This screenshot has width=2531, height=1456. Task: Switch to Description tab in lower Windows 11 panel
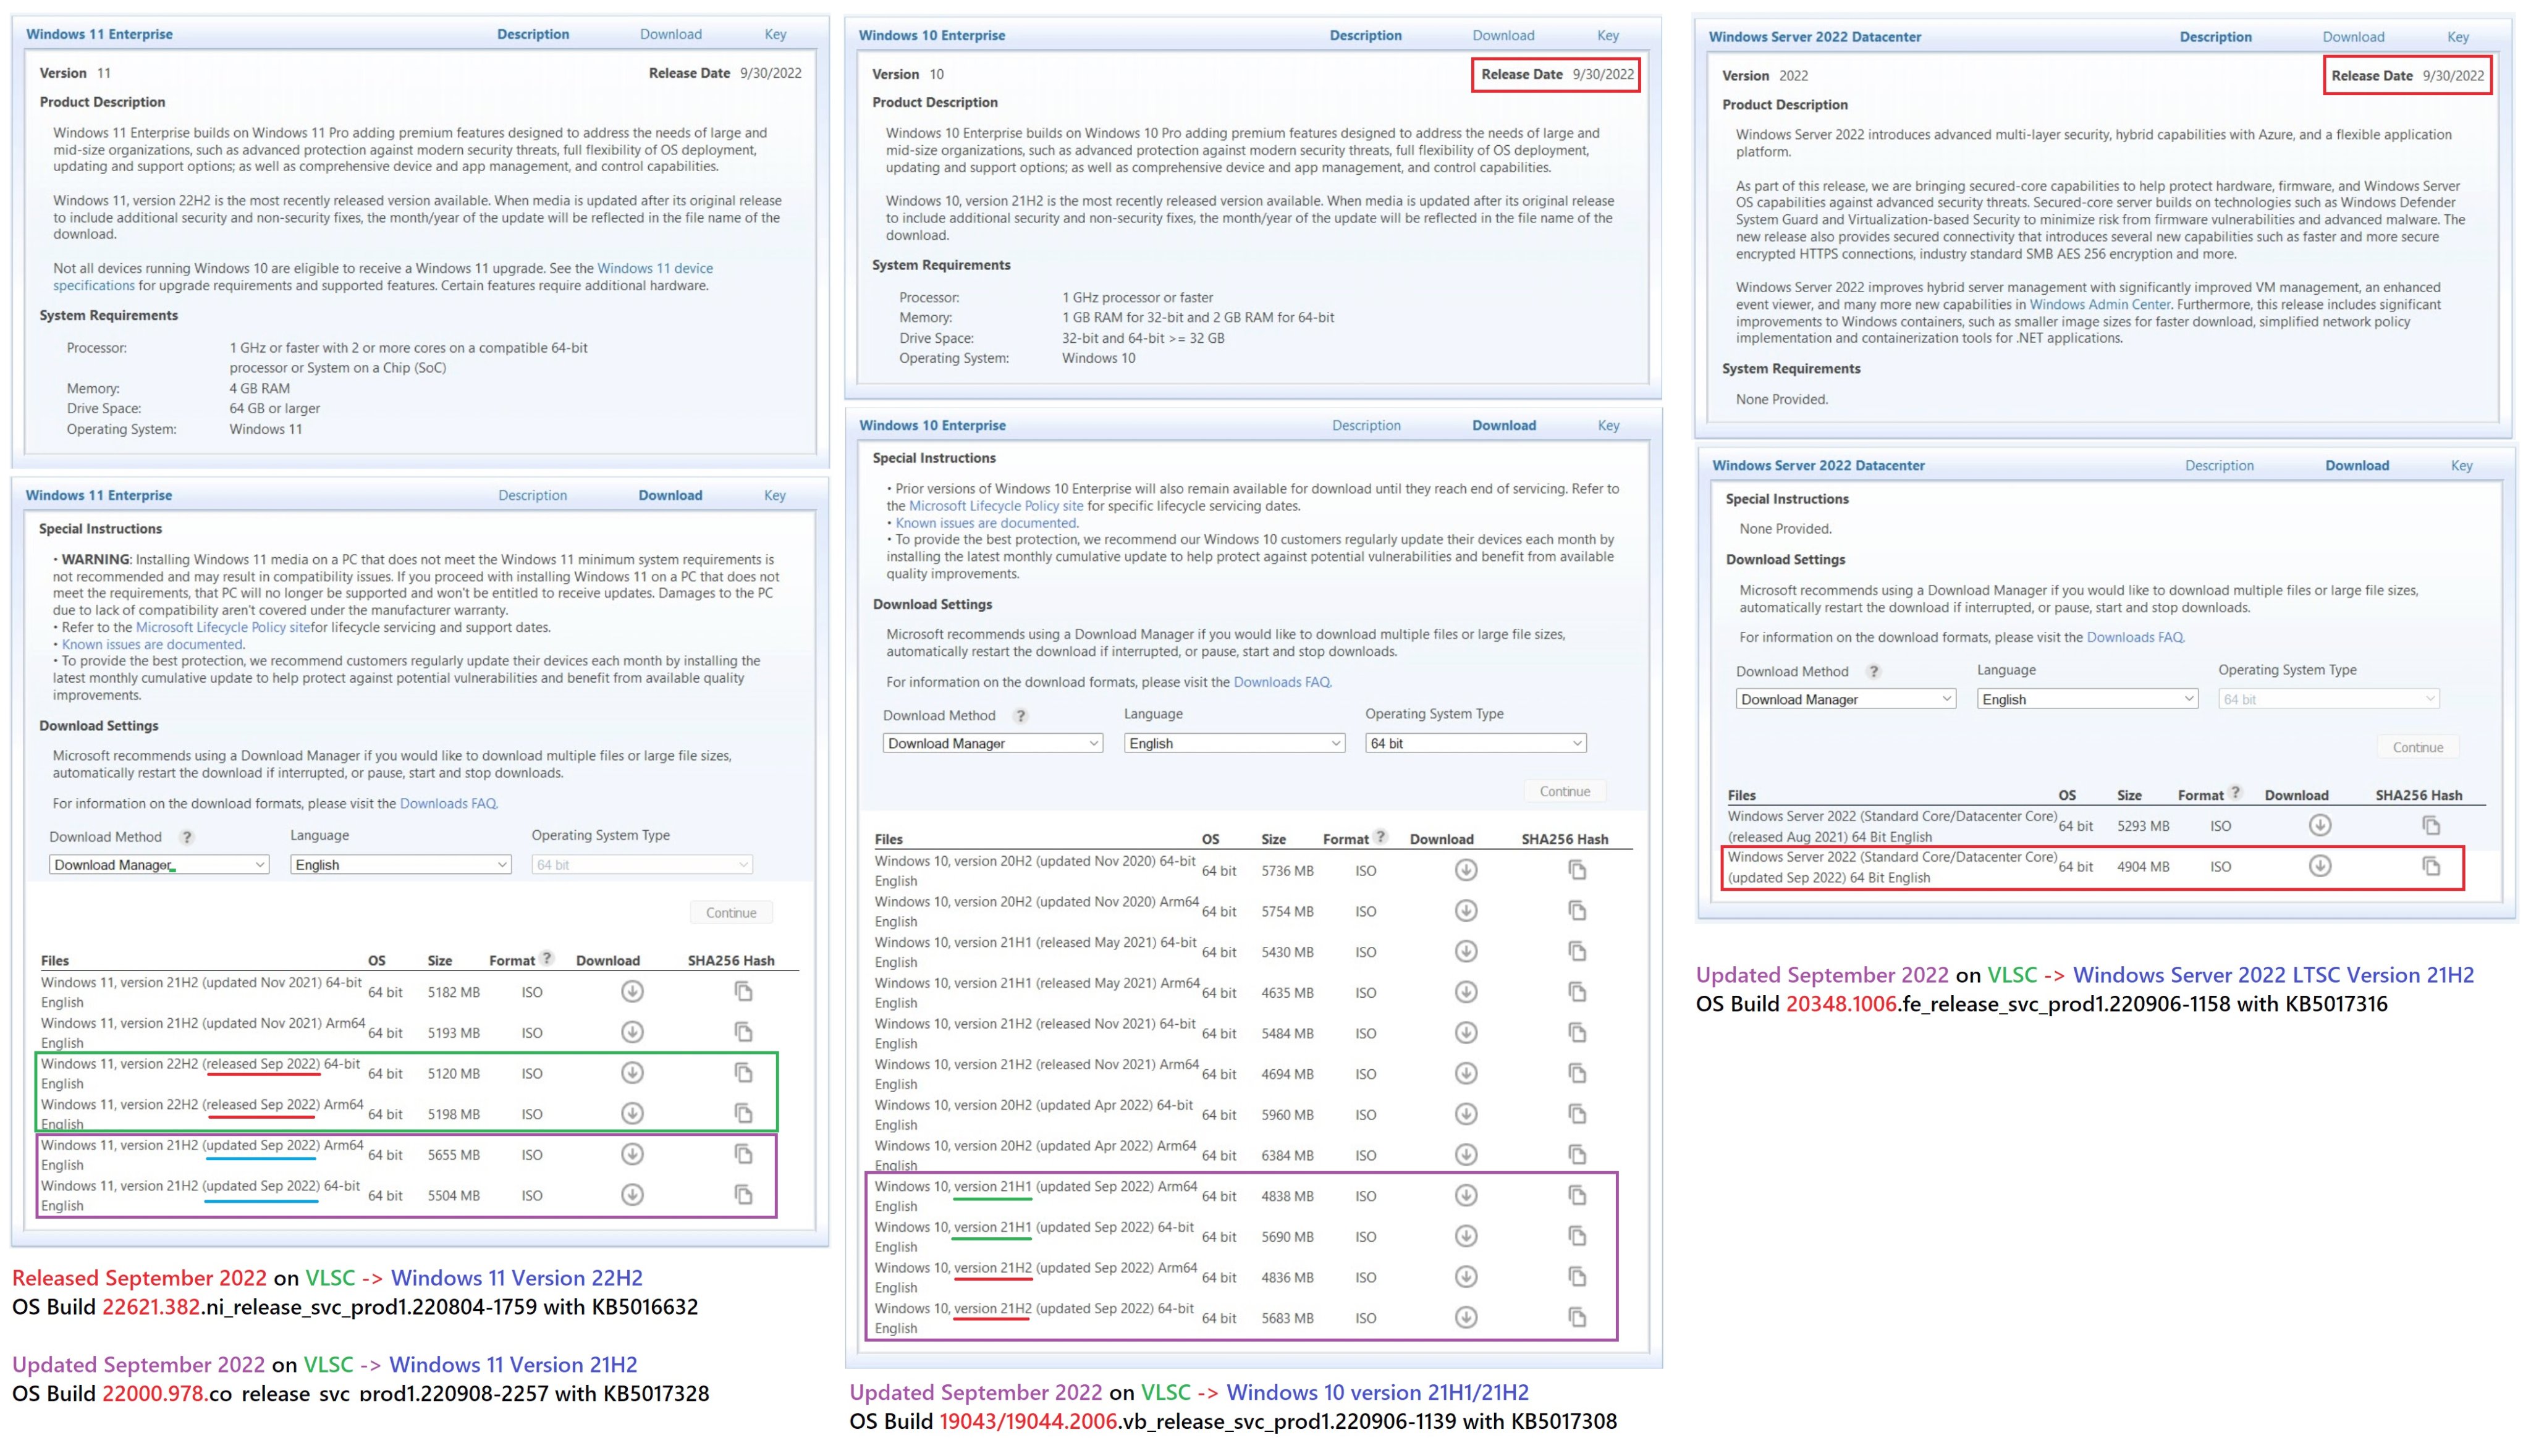pos(533,495)
